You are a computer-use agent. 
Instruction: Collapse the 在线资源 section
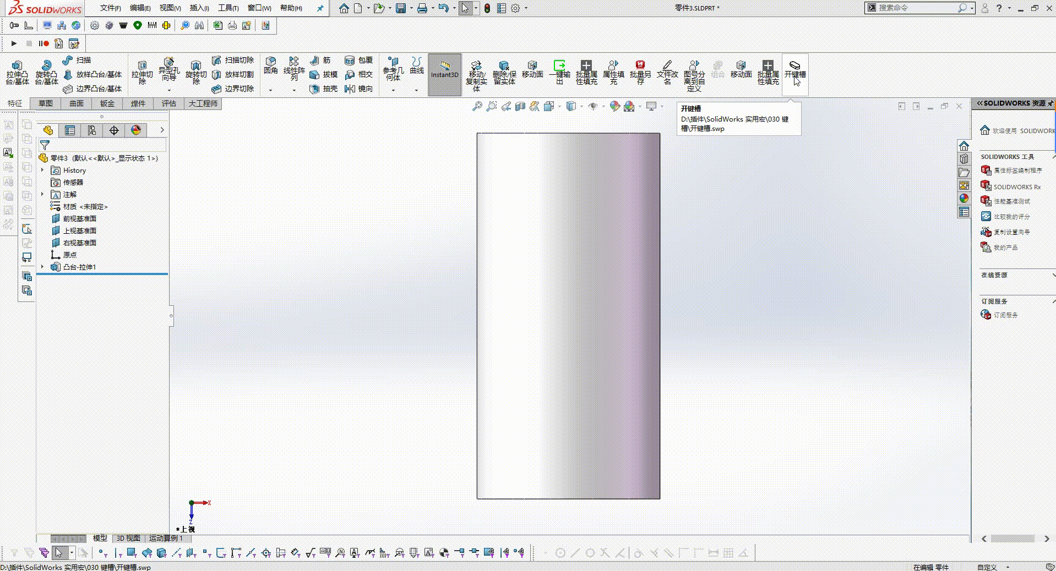[x=1053, y=275]
